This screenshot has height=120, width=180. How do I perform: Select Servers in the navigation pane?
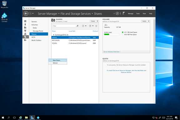tap(34, 22)
